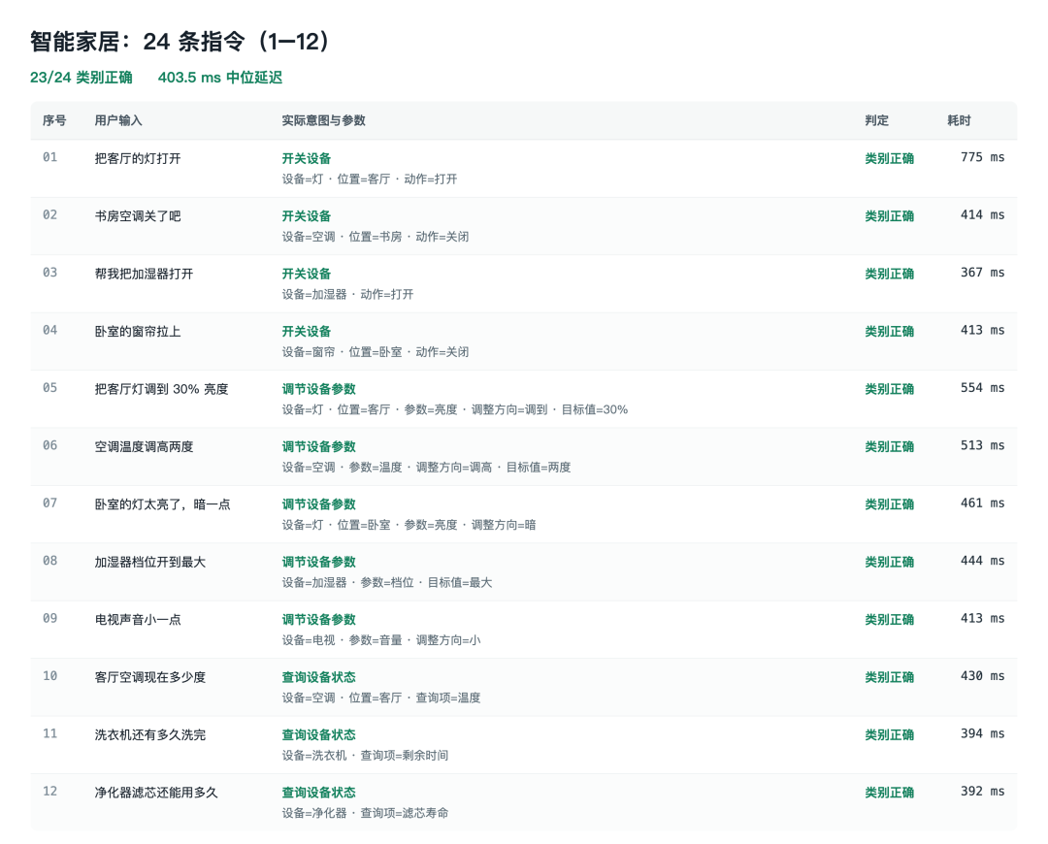Select user input 加湿器档位开到最大
The image size is (1048, 844).
tap(149, 562)
